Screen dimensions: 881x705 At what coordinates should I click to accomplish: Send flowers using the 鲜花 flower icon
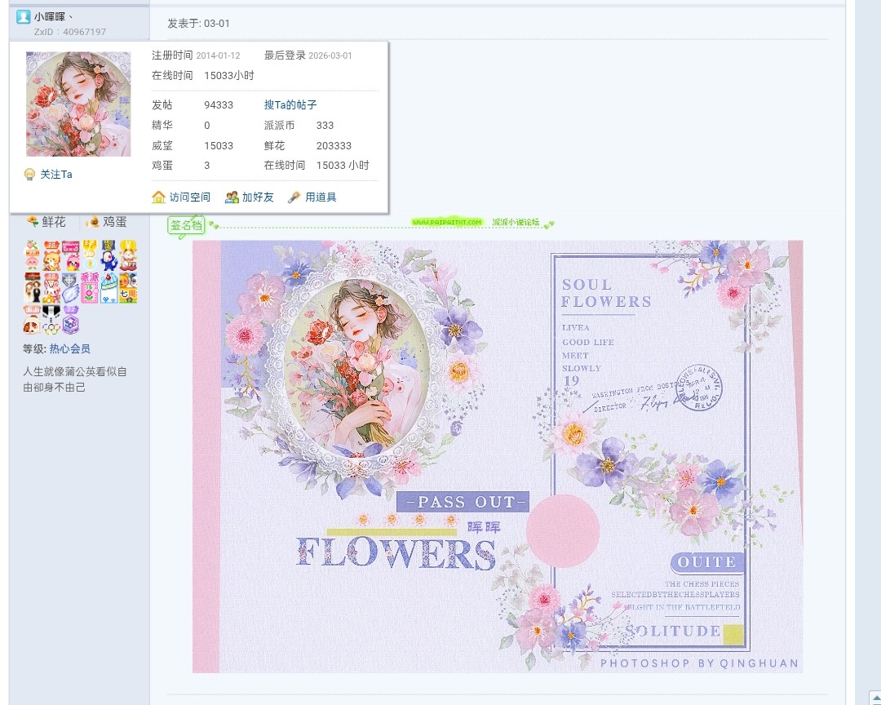pyautogui.click(x=33, y=221)
